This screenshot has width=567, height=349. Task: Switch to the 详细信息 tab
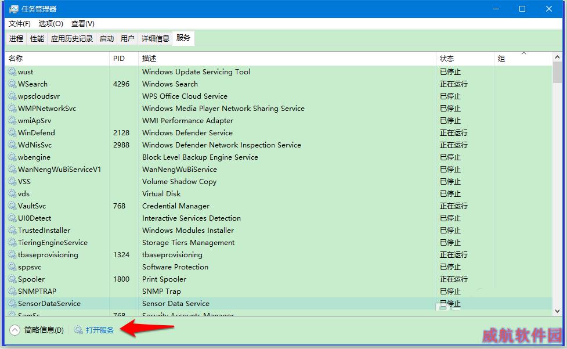156,38
